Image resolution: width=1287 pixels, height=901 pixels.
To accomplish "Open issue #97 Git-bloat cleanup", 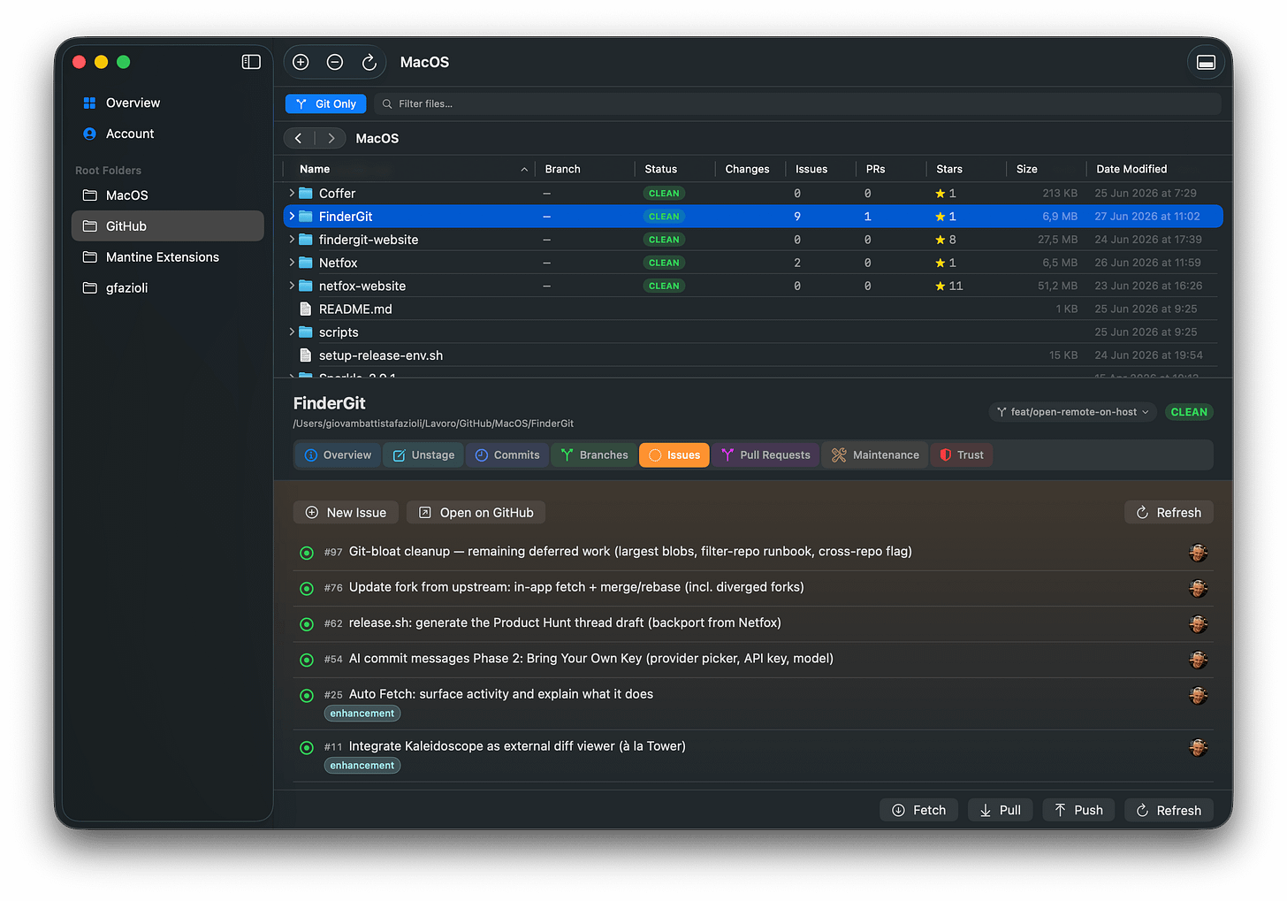I will [753, 552].
